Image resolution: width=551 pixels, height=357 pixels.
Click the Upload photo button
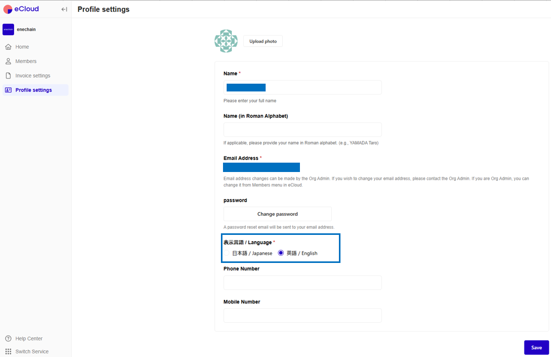(x=263, y=41)
